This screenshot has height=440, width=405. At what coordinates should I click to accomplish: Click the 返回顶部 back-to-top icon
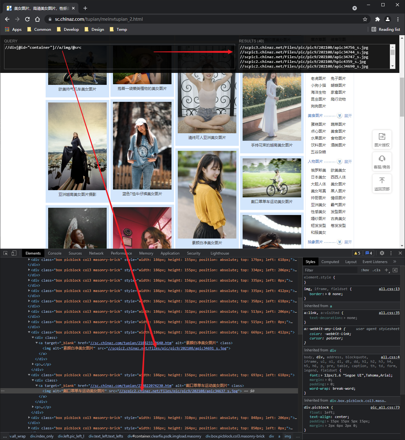(382, 183)
